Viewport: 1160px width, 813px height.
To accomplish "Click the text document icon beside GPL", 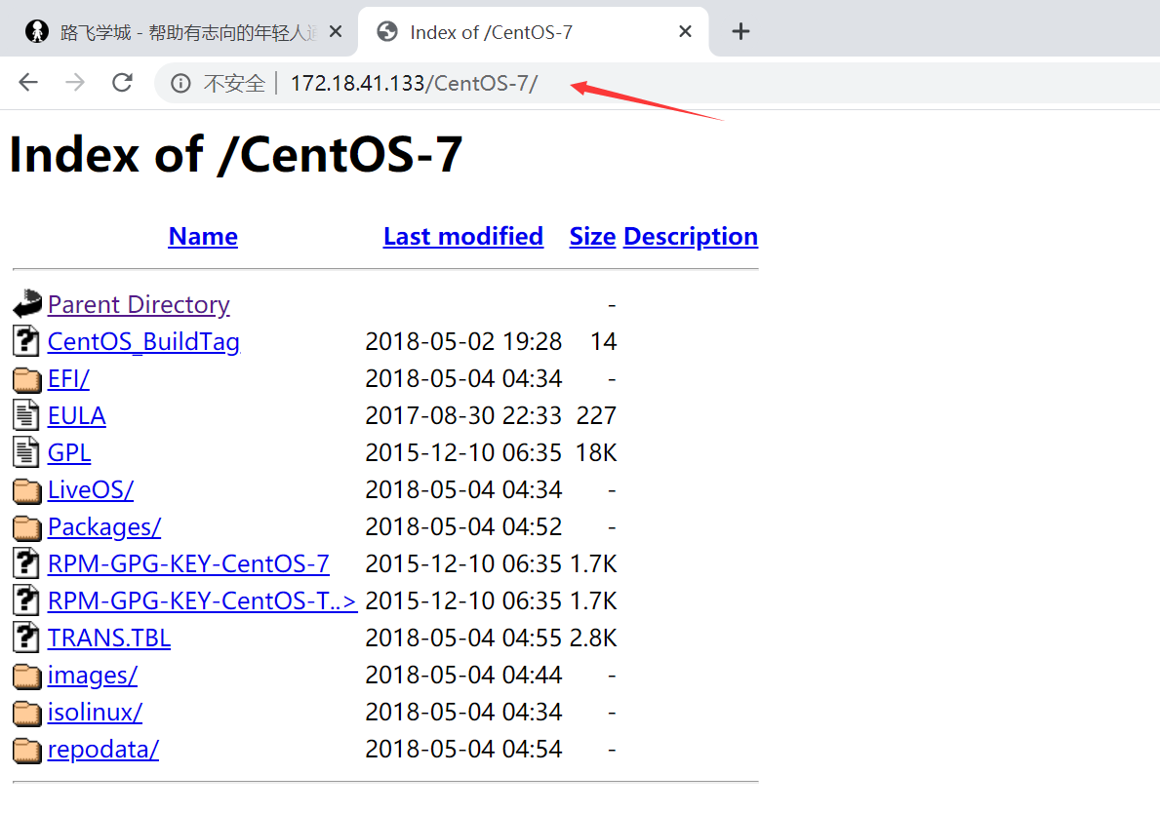I will click(26, 451).
